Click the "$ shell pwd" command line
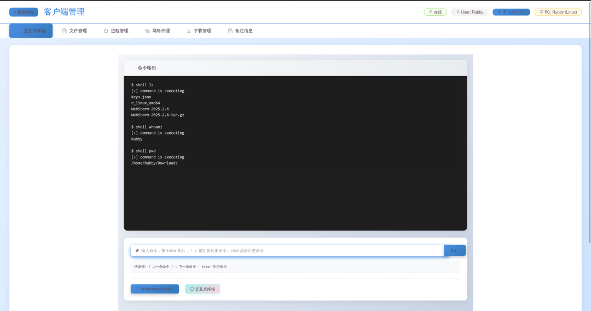This screenshot has width=591, height=311. click(x=143, y=151)
